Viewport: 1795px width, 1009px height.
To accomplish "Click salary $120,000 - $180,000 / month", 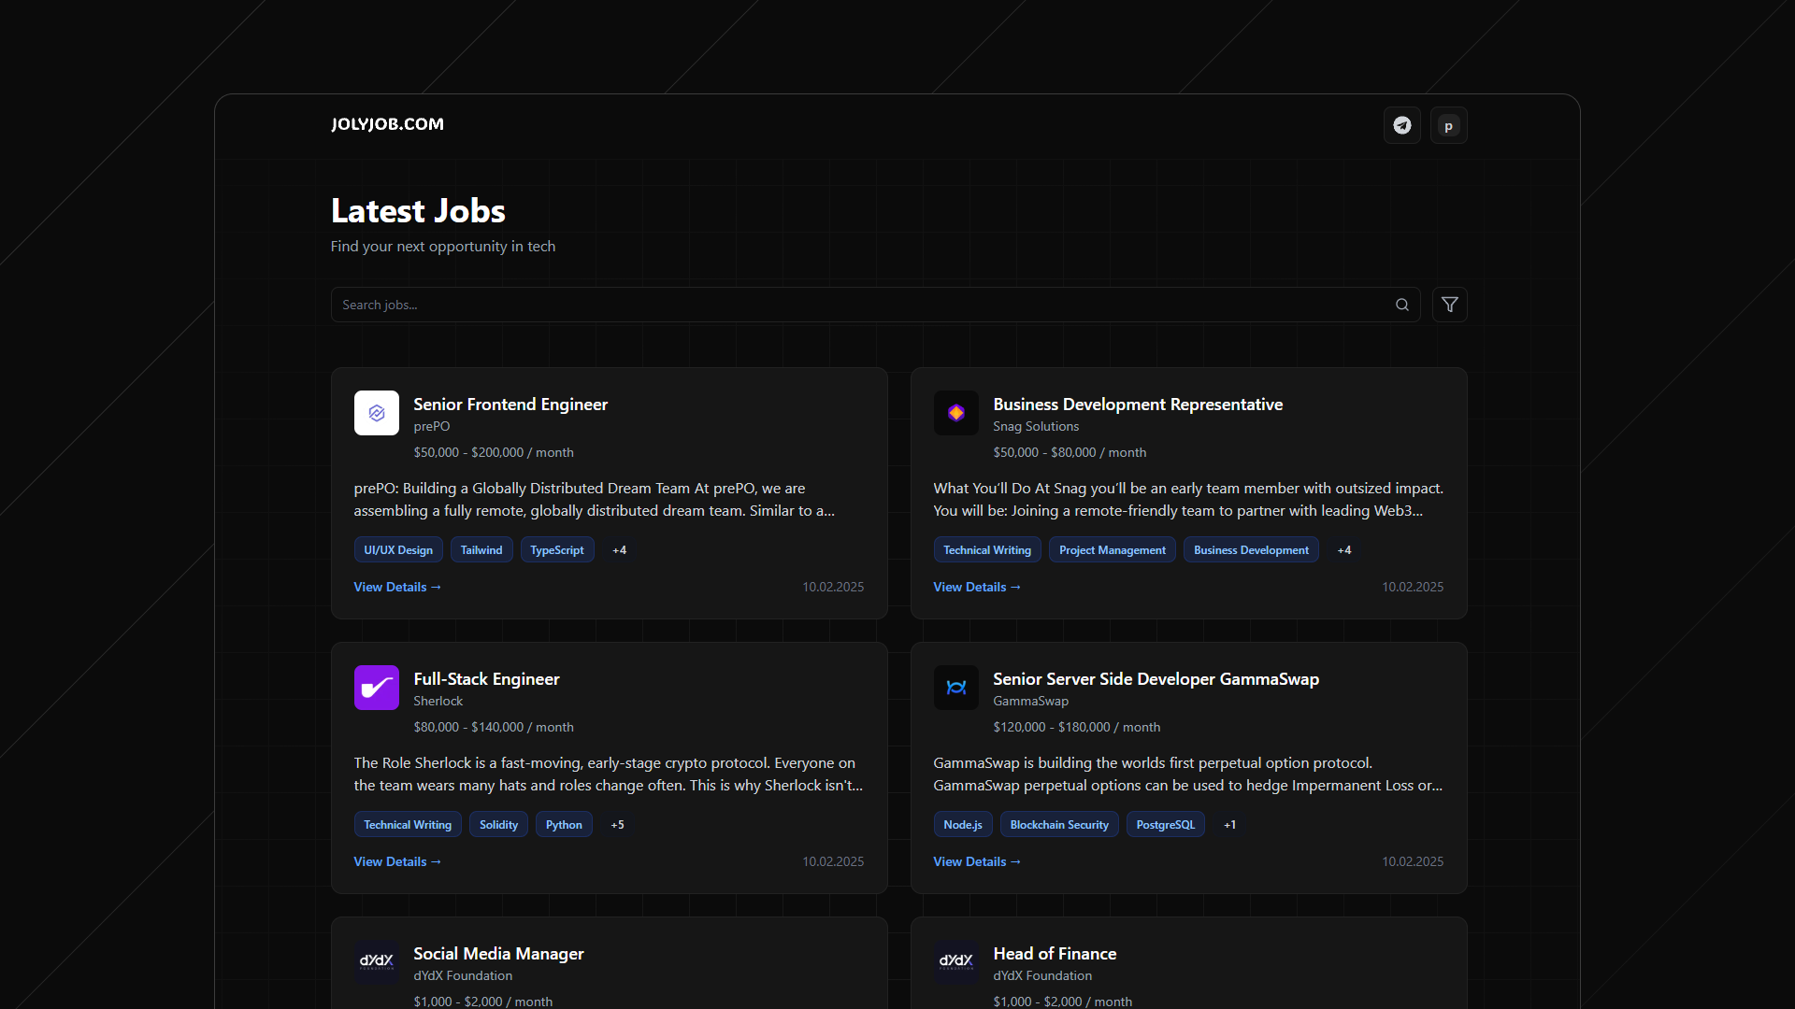I will pyautogui.click(x=1077, y=727).
